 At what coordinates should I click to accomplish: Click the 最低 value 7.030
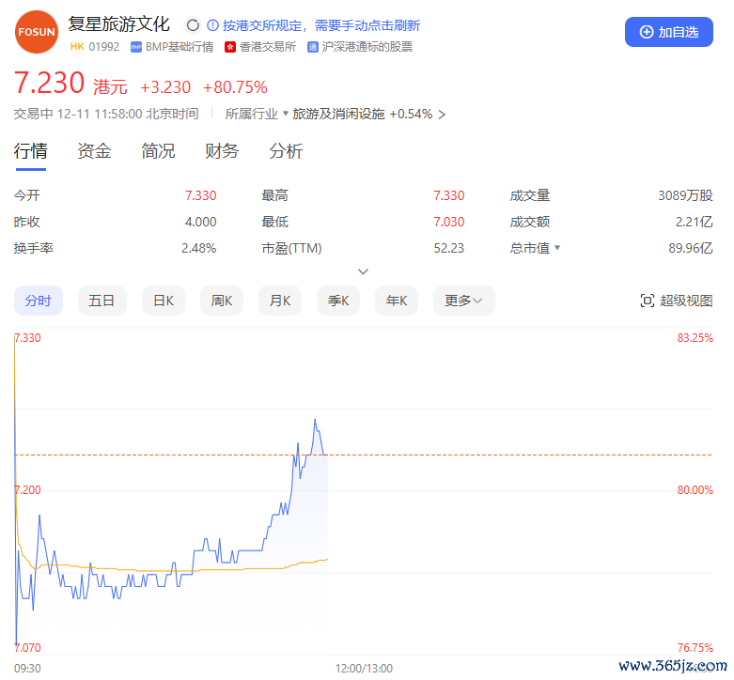(x=448, y=222)
